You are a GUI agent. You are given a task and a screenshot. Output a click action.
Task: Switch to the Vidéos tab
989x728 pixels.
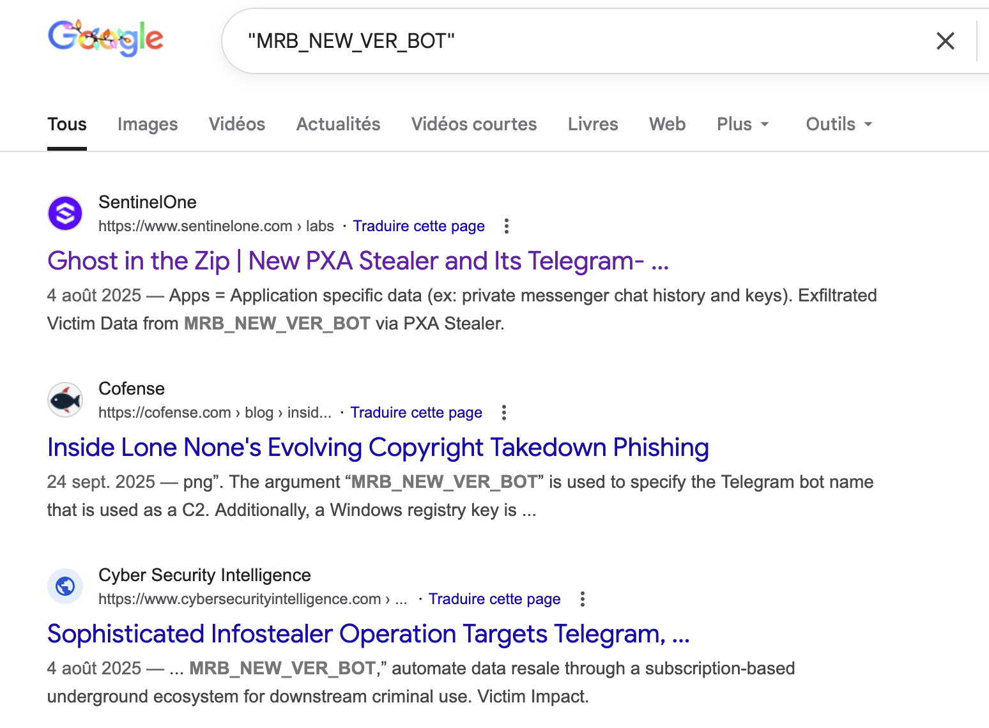(237, 124)
